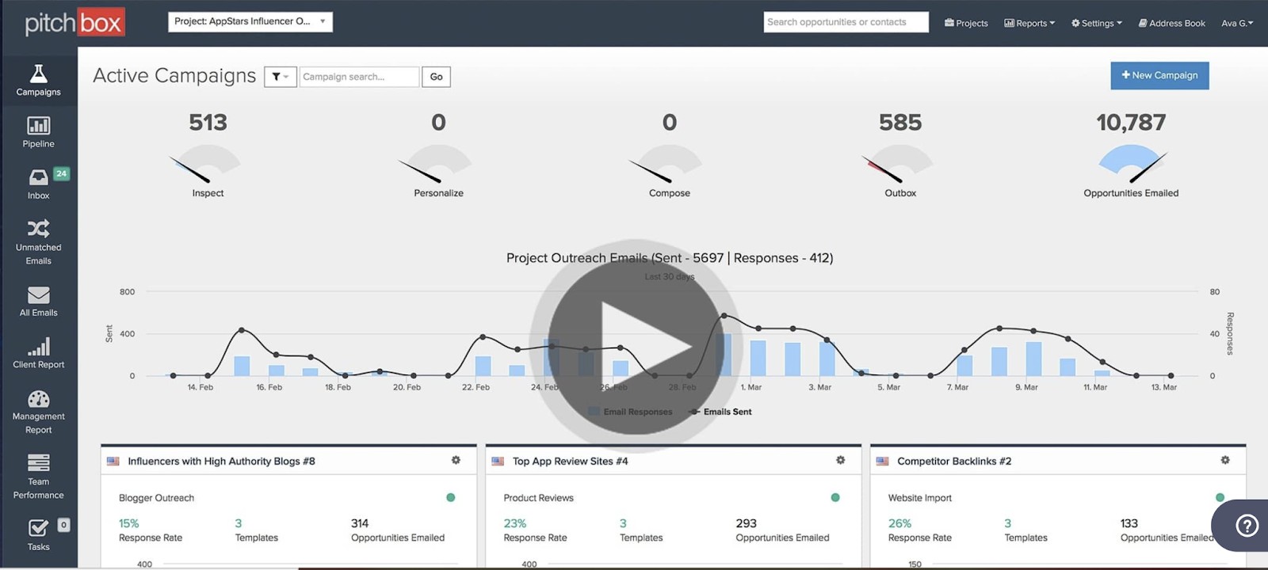The height and width of the screenshot is (570, 1268).
Task: Toggle Email Responses legend series
Action: (630, 412)
